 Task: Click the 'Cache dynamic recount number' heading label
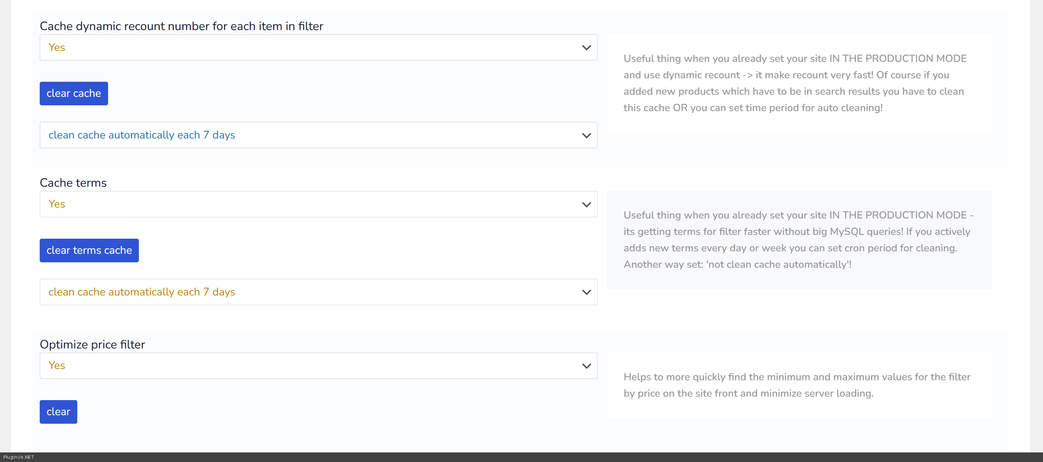(x=181, y=26)
